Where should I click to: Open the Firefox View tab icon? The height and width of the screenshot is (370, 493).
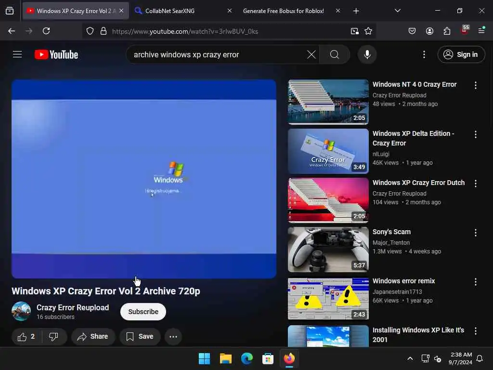point(10,11)
